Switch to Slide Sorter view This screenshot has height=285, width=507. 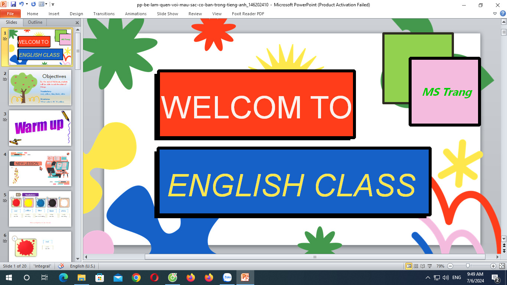pos(416,266)
